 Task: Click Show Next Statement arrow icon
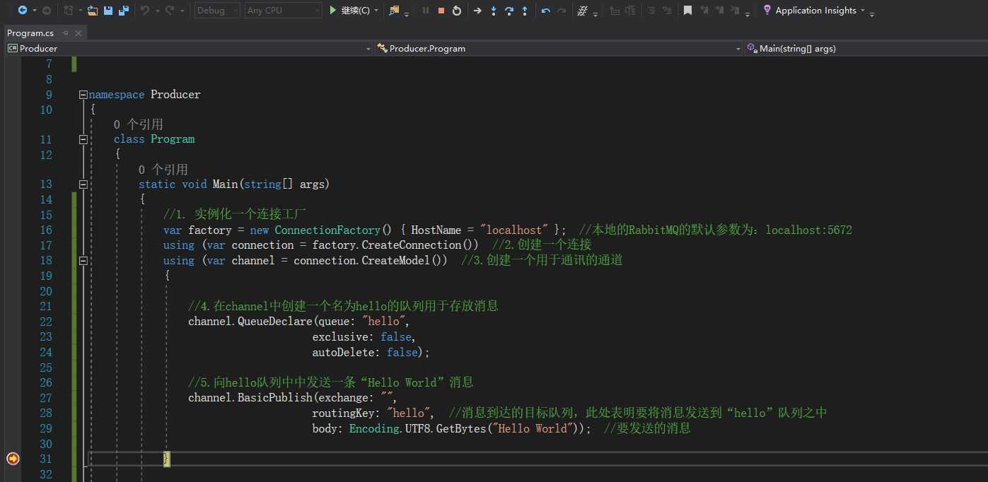tap(477, 10)
